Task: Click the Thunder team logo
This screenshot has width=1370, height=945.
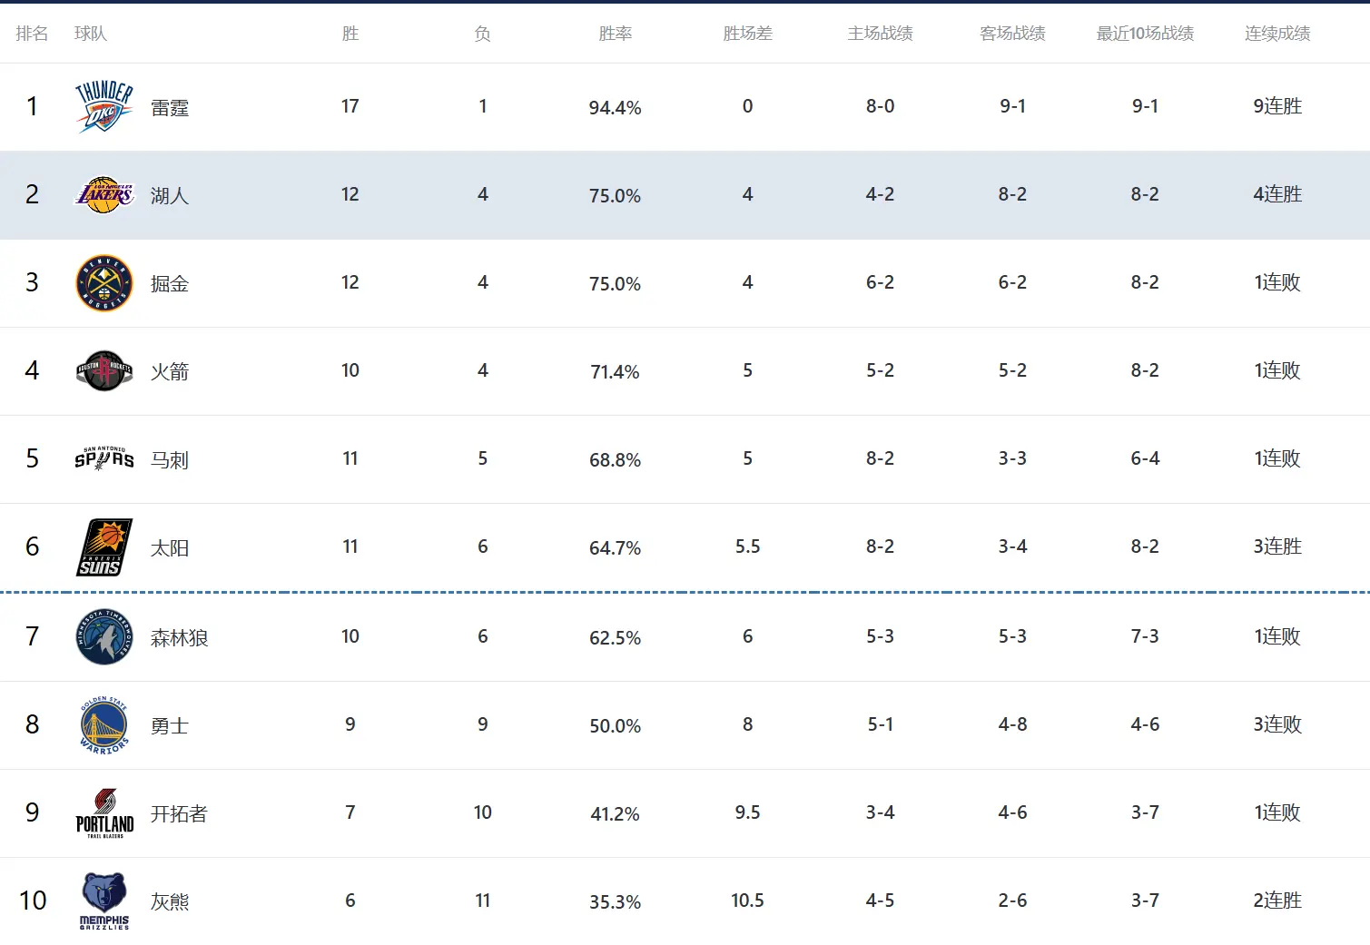Action: tap(104, 107)
